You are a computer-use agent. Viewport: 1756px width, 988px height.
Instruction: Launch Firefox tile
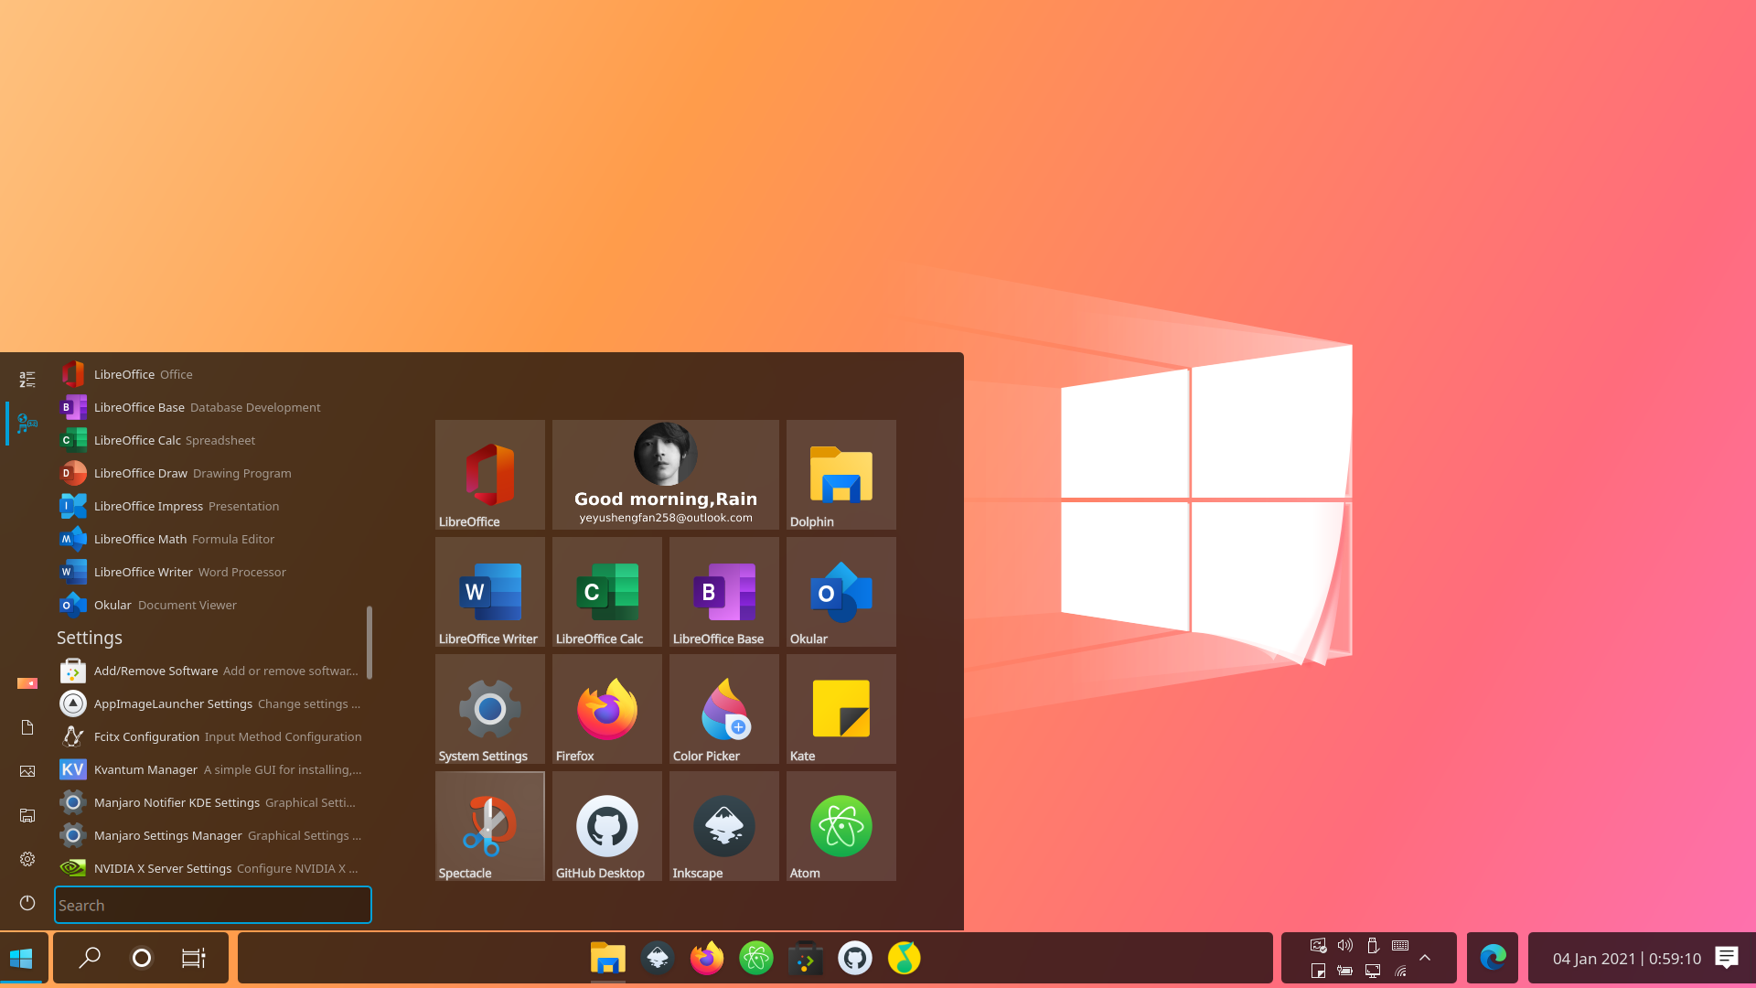(x=607, y=709)
